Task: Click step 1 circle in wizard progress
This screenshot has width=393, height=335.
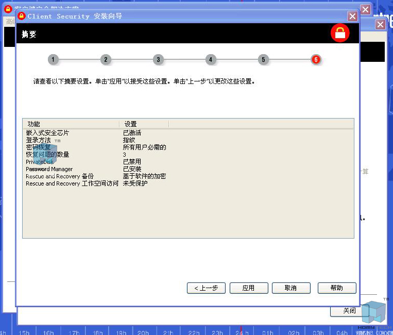Action: pyautogui.click(x=53, y=60)
